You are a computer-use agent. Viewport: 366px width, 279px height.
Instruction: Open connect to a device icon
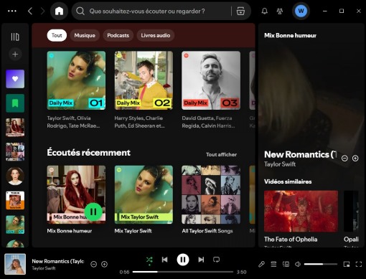point(286,264)
